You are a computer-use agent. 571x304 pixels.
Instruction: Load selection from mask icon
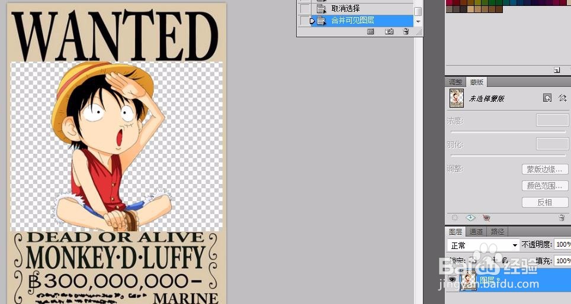tap(454, 218)
